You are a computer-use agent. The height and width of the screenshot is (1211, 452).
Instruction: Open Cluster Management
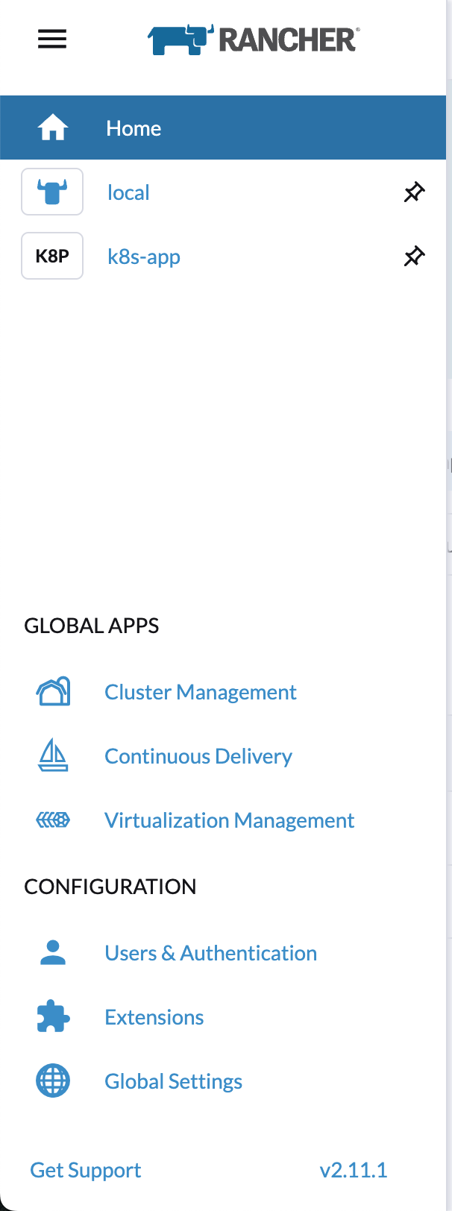click(x=201, y=692)
